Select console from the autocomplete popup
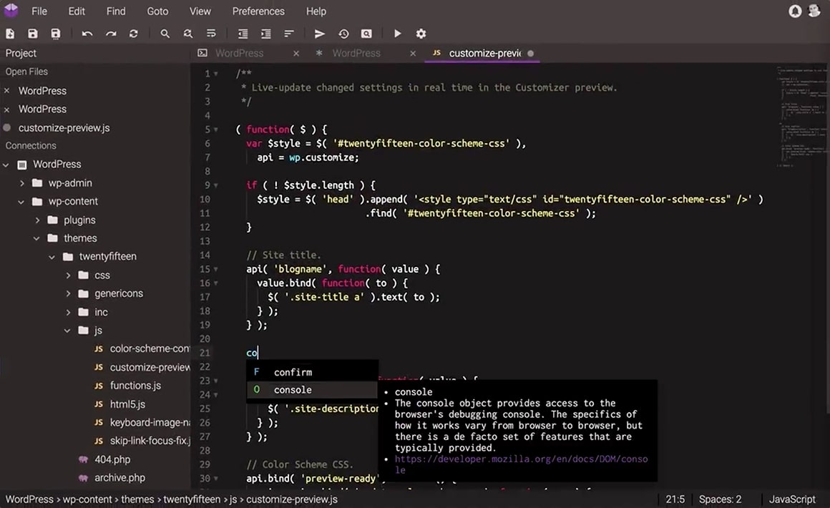The image size is (830, 508). 292,389
